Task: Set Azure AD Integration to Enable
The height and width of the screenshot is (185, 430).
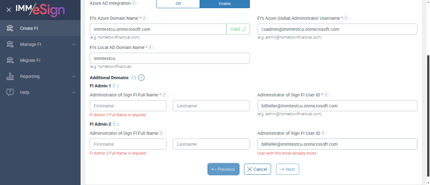Action: coord(225,4)
